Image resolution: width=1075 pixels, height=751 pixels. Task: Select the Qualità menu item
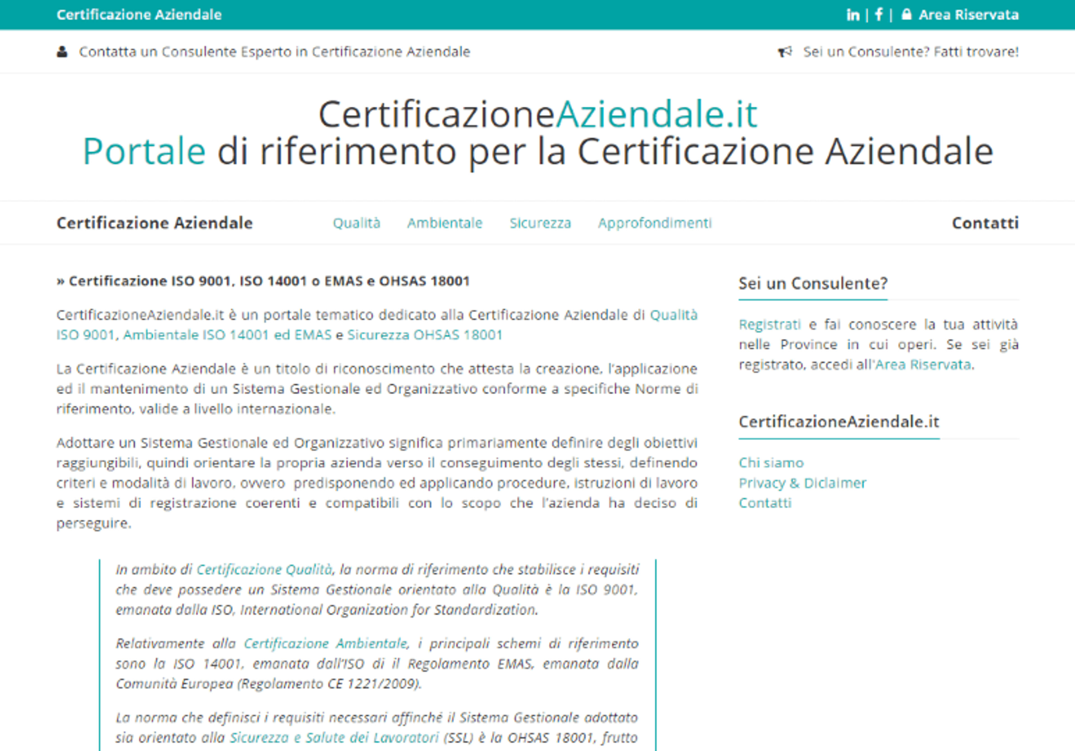point(356,223)
